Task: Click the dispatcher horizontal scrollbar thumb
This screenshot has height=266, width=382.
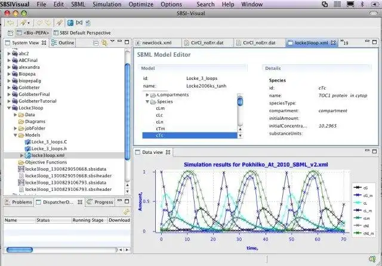Action: pos(20,250)
